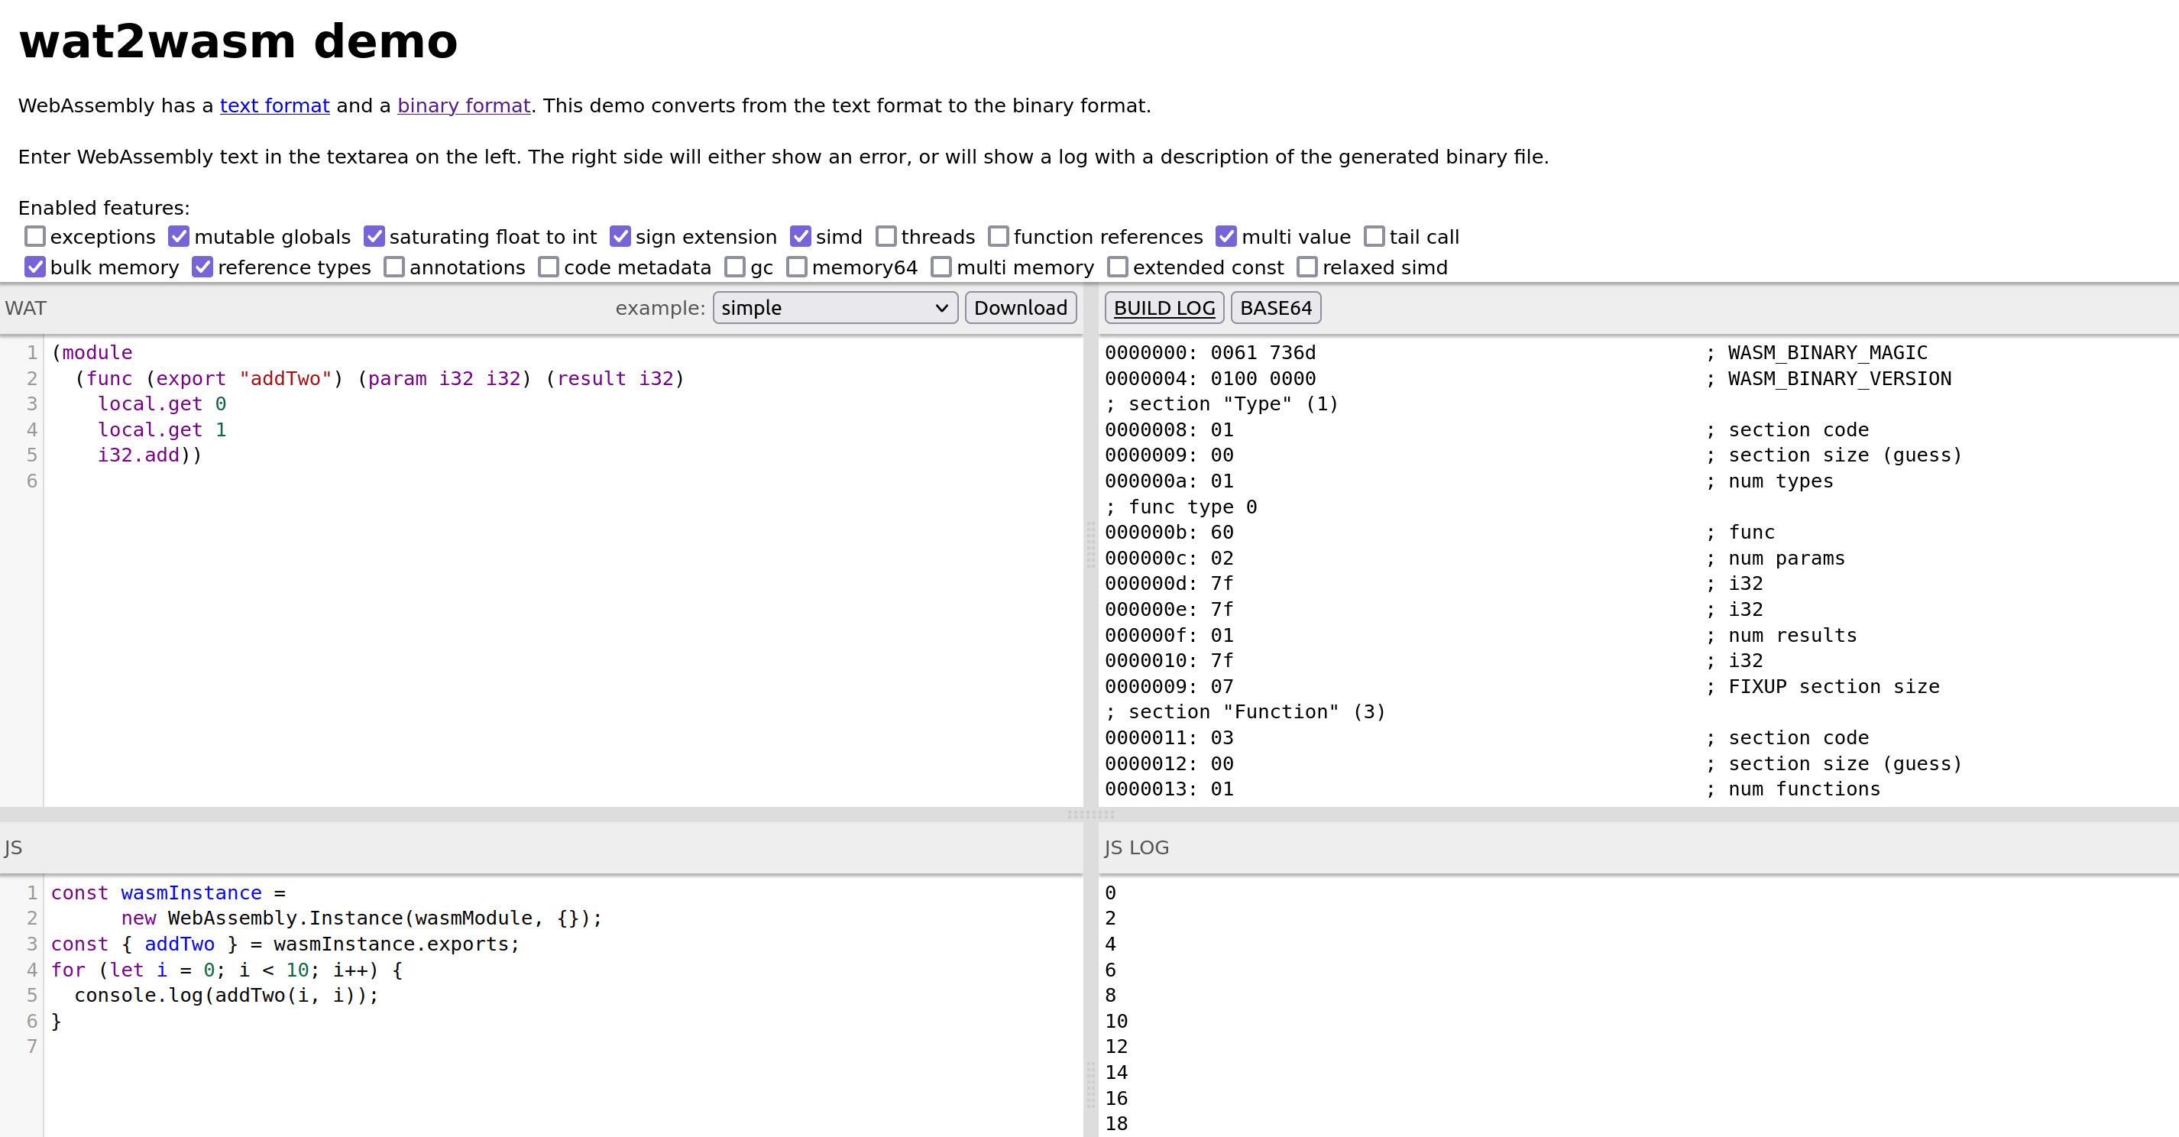Click the vertical splitter between JS and JS LOG
This screenshot has height=1137, width=2179.
point(1090,1085)
